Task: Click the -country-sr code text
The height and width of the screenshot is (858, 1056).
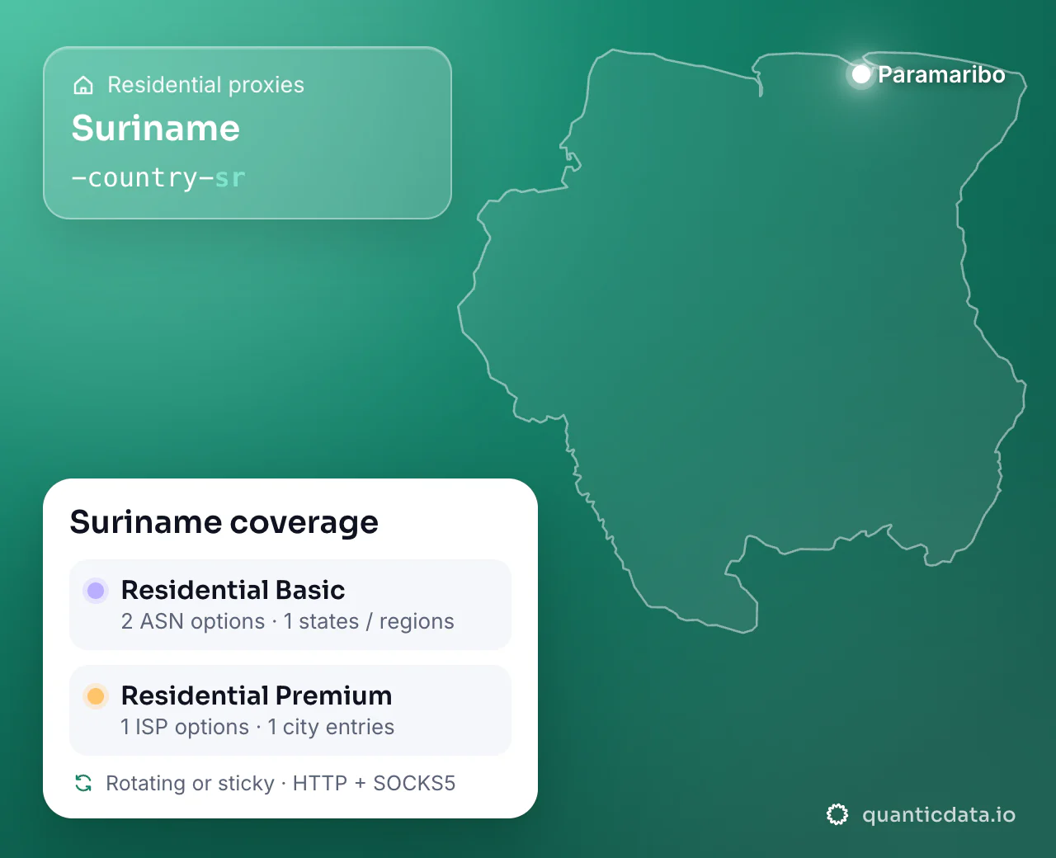Action: (158, 177)
